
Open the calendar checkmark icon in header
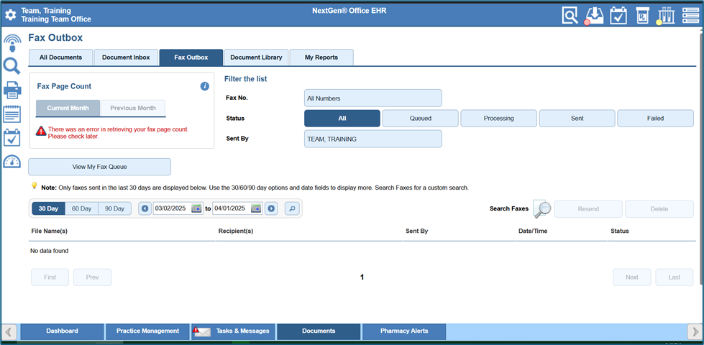618,16
